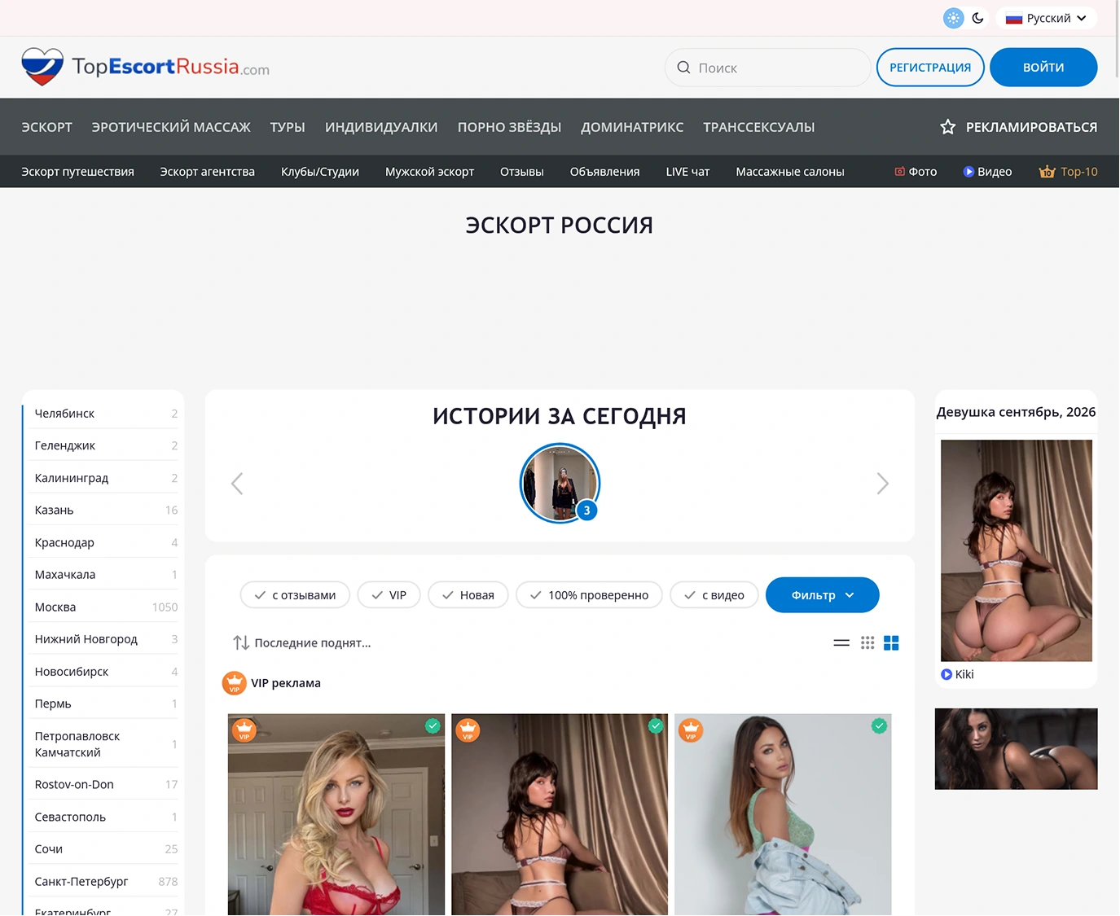Switch to light theme sun icon
This screenshot has height=916, width=1120.
coord(953,18)
